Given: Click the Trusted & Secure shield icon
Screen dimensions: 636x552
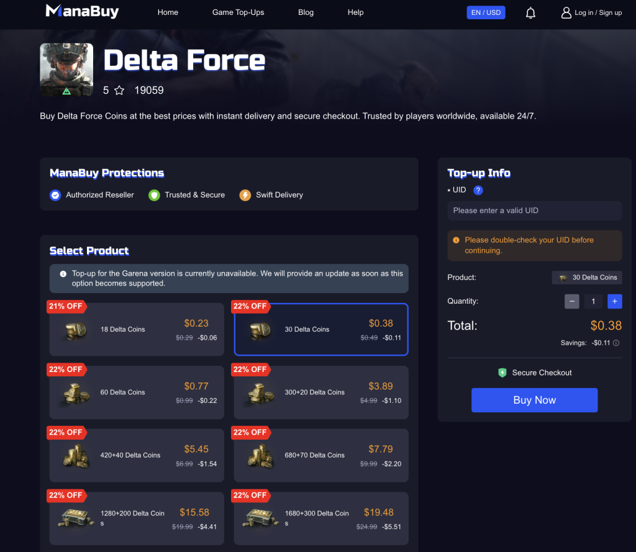Looking at the screenshot, I should pyautogui.click(x=154, y=195).
